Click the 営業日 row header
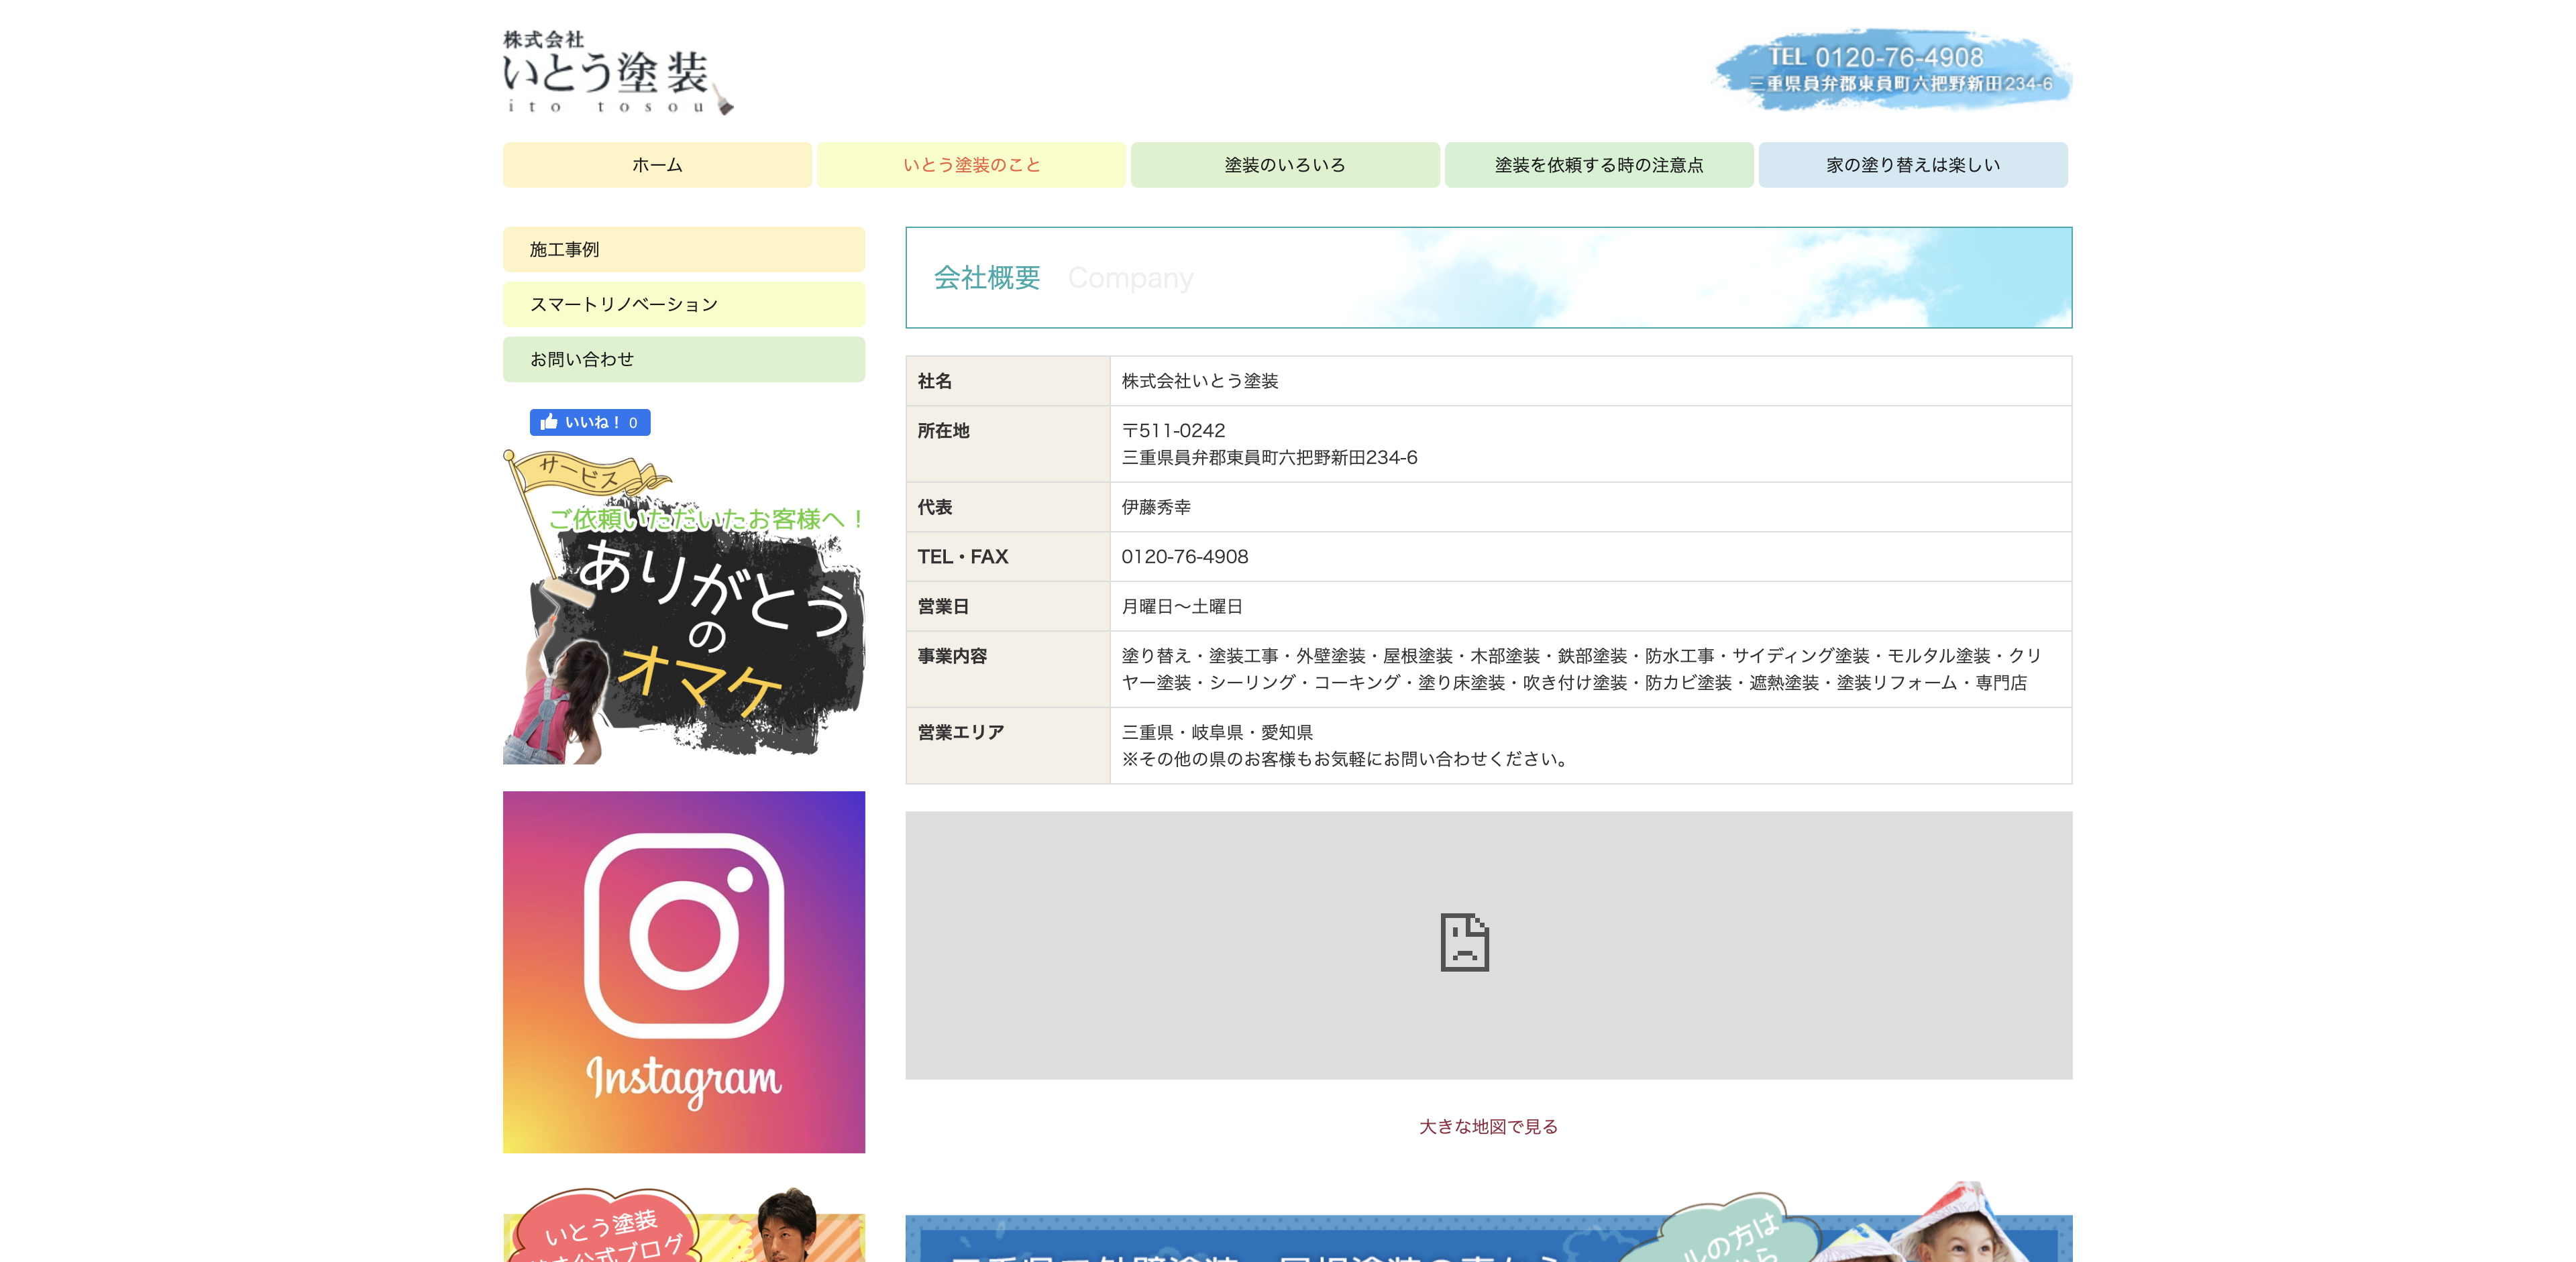2576x1262 pixels. coord(1008,606)
